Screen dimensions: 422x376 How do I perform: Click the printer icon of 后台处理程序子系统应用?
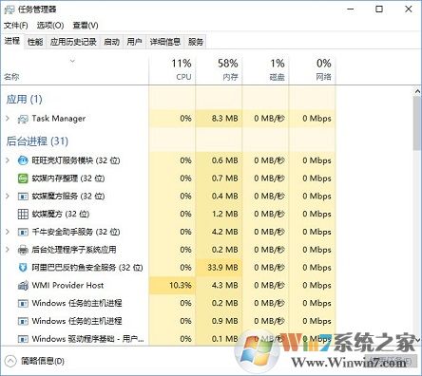click(x=23, y=250)
